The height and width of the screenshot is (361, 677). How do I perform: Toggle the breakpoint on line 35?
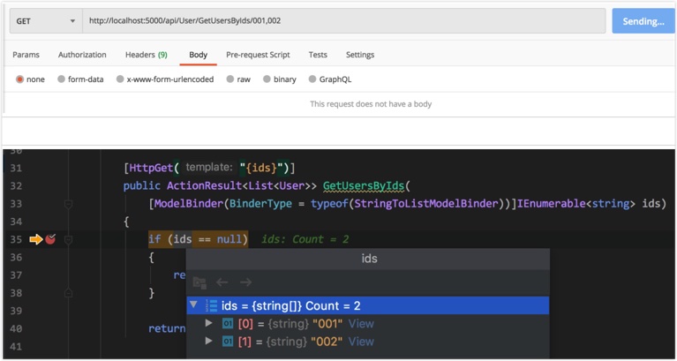point(50,239)
